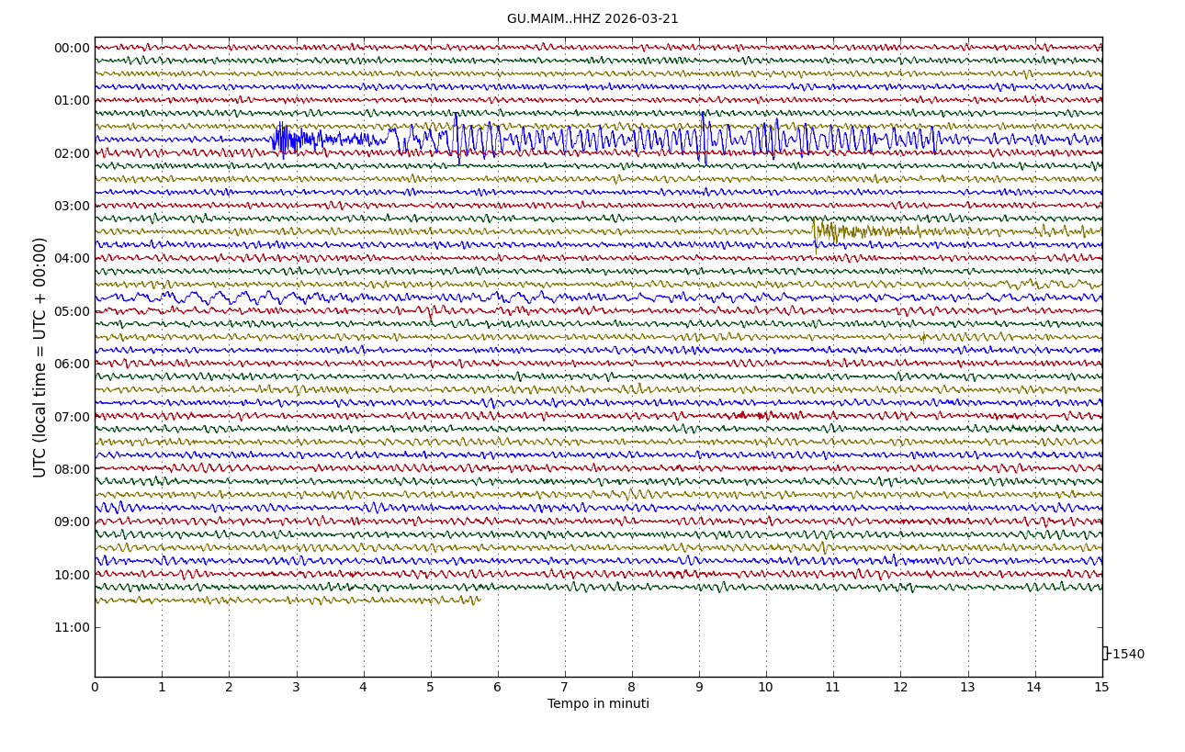The image size is (1185, 752).
Task: Select the 0 minute tick label
Action: 95,688
